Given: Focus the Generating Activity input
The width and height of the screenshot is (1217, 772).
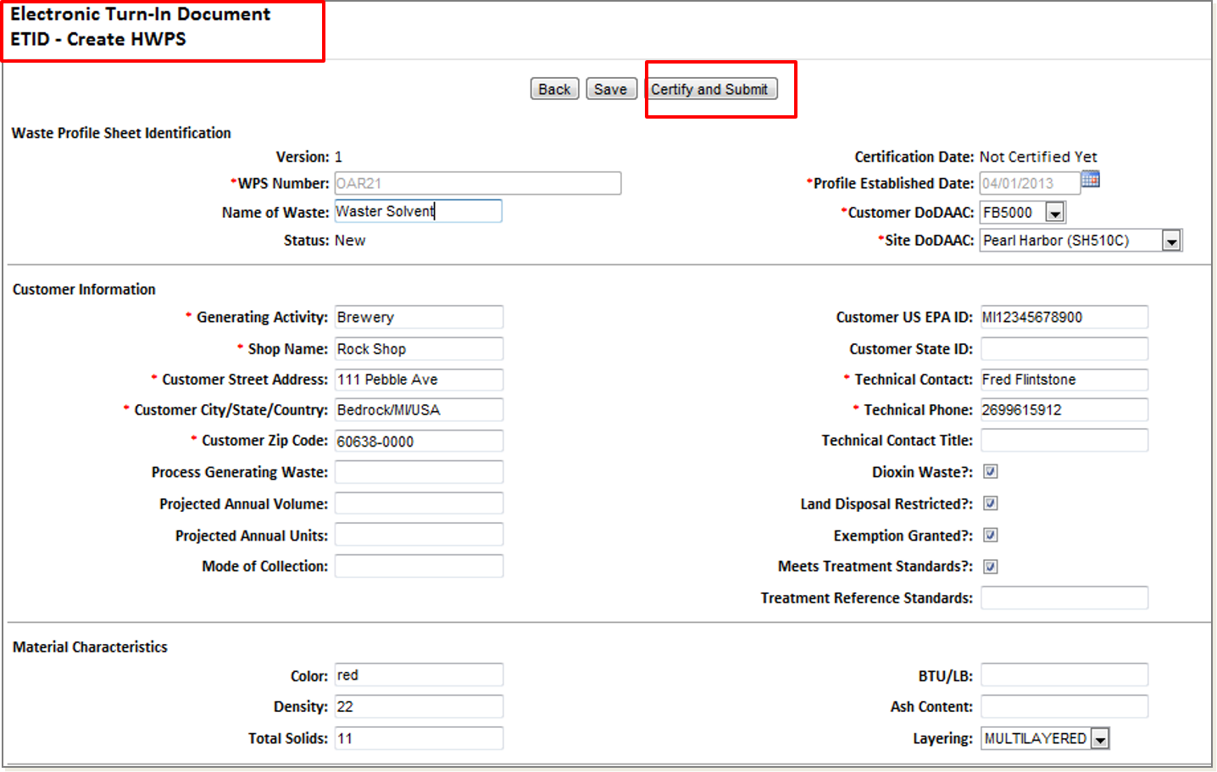Looking at the screenshot, I should [x=419, y=317].
